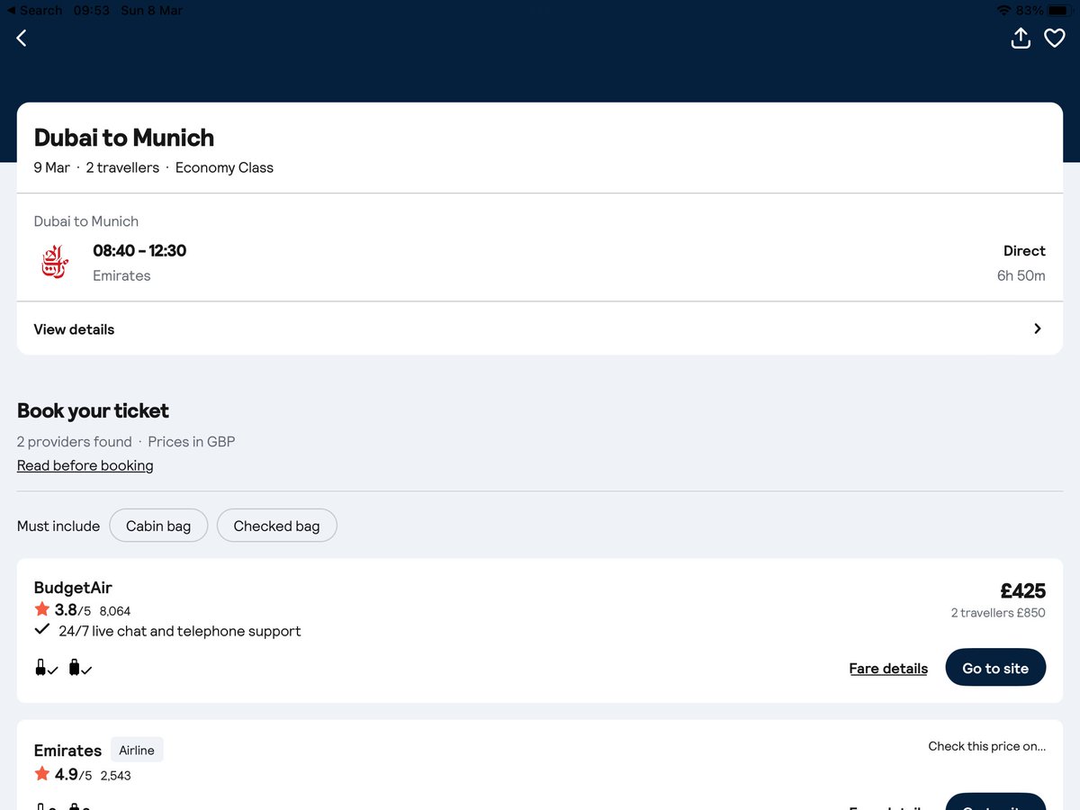1080x810 pixels.
Task: Open BudgetAir Fare details link
Action: click(888, 668)
